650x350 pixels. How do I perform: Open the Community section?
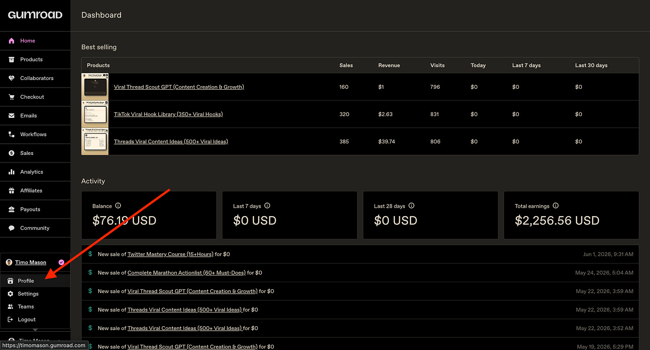[x=35, y=228]
